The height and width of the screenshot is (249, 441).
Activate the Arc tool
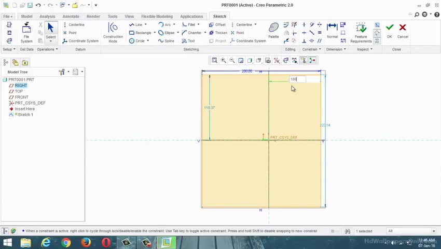tap(164, 25)
